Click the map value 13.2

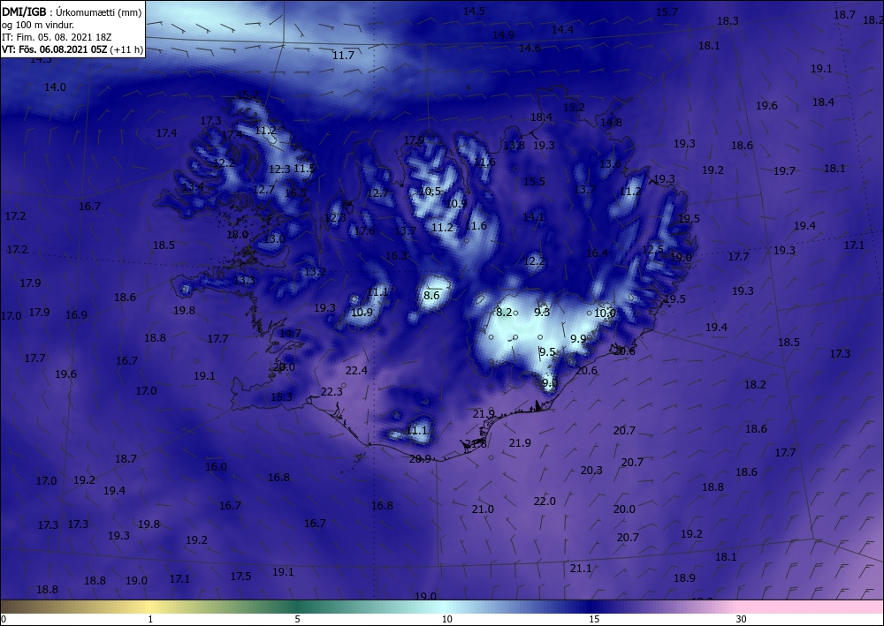315,272
